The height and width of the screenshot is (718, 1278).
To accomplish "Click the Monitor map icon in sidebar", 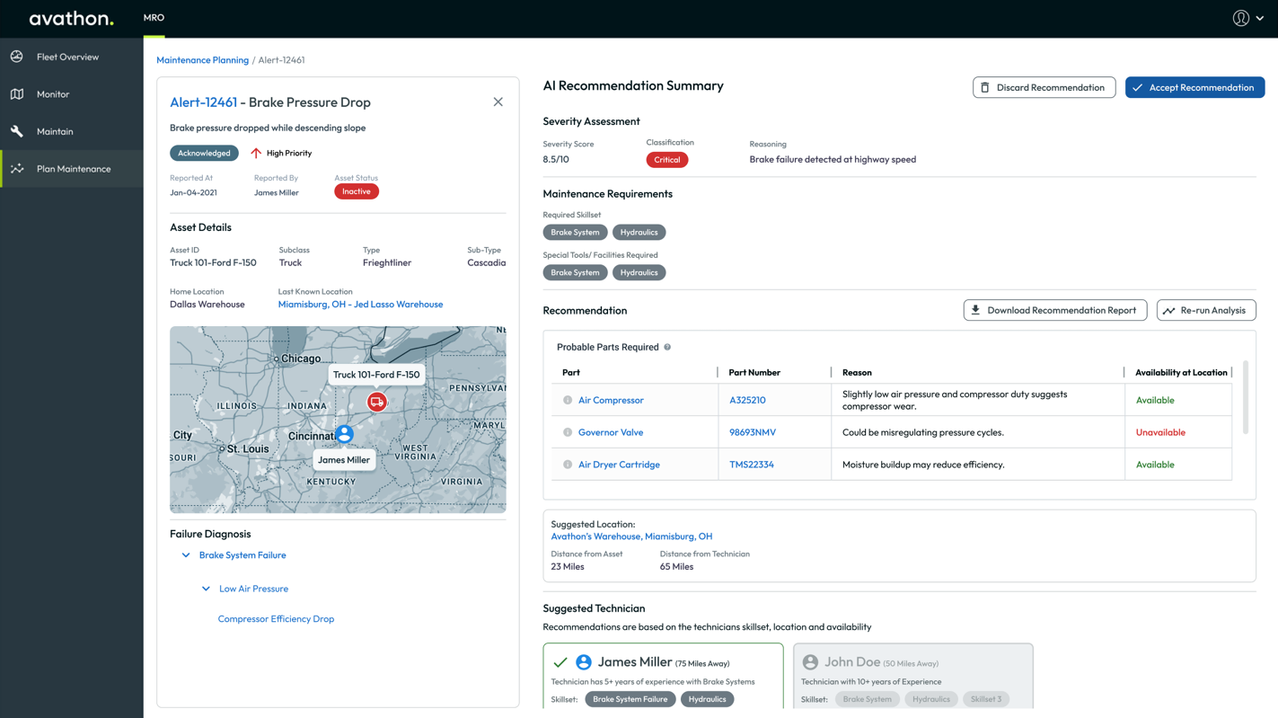I will pos(17,94).
